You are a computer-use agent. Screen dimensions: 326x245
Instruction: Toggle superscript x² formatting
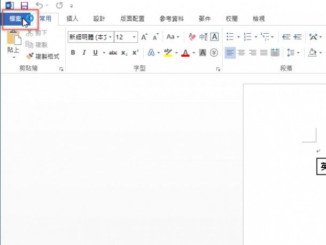[x=136, y=52]
